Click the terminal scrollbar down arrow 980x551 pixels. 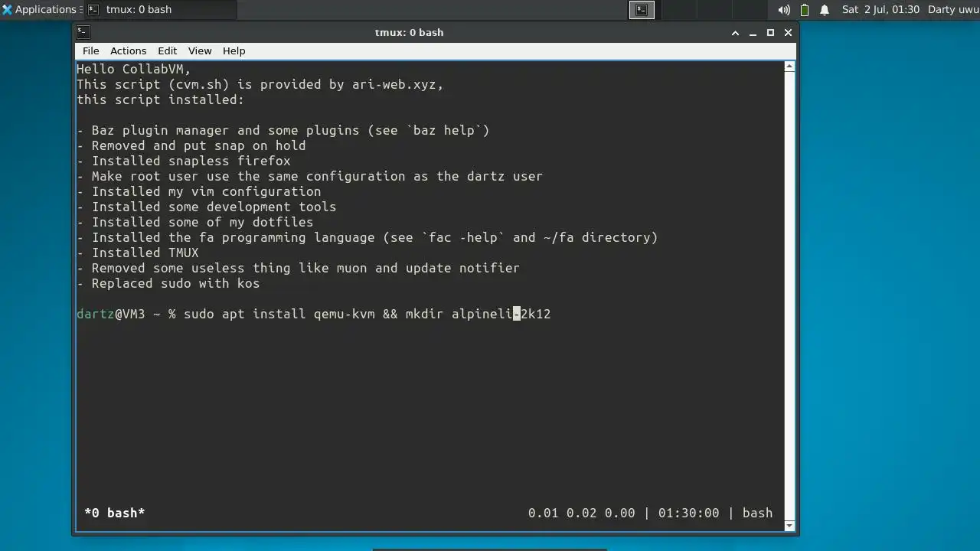[x=789, y=524]
